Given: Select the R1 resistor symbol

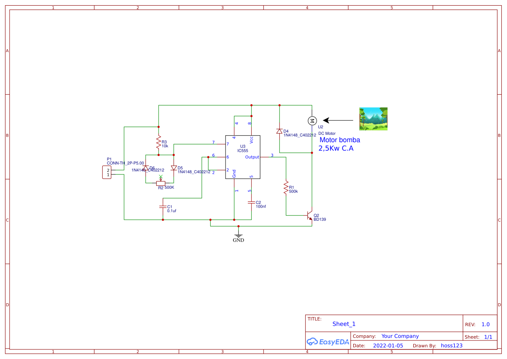Looking at the screenshot, I should pyautogui.click(x=286, y=188).
